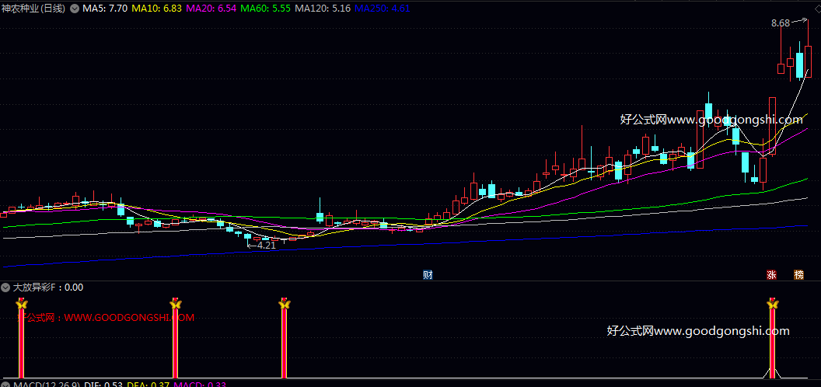
Task: Click the 8.68 high price label
Action: pos(780,23)
